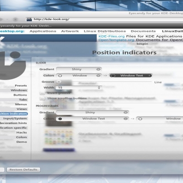Enable the Invert groove checkbox

[42, 93]
